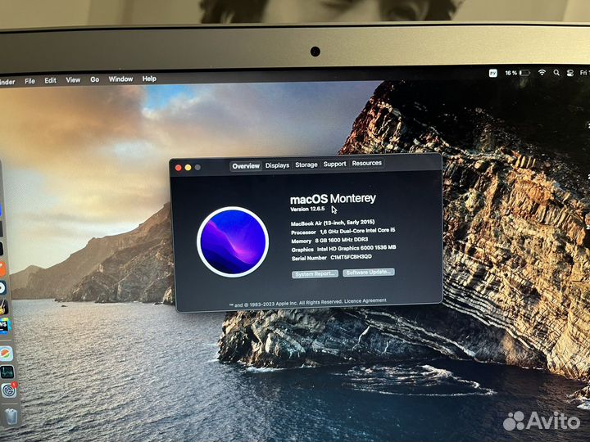Open Spotlight search magnifier
590x442 pixels.
point(556,73)
